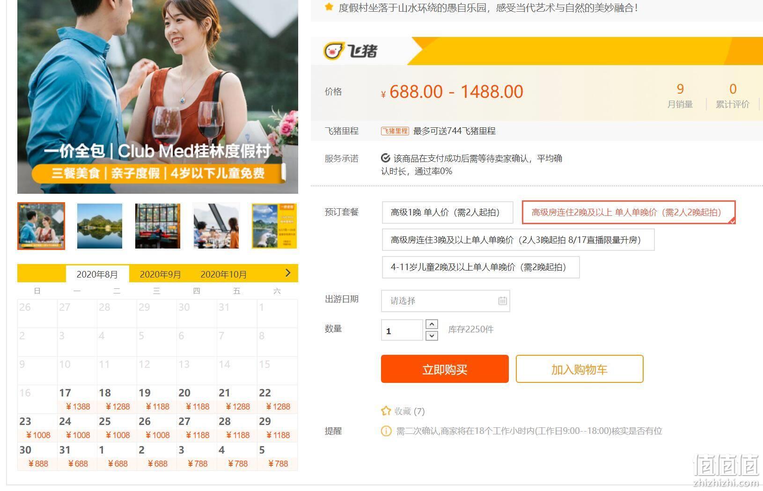Click 立即购买 button

[x=445, y=369]
